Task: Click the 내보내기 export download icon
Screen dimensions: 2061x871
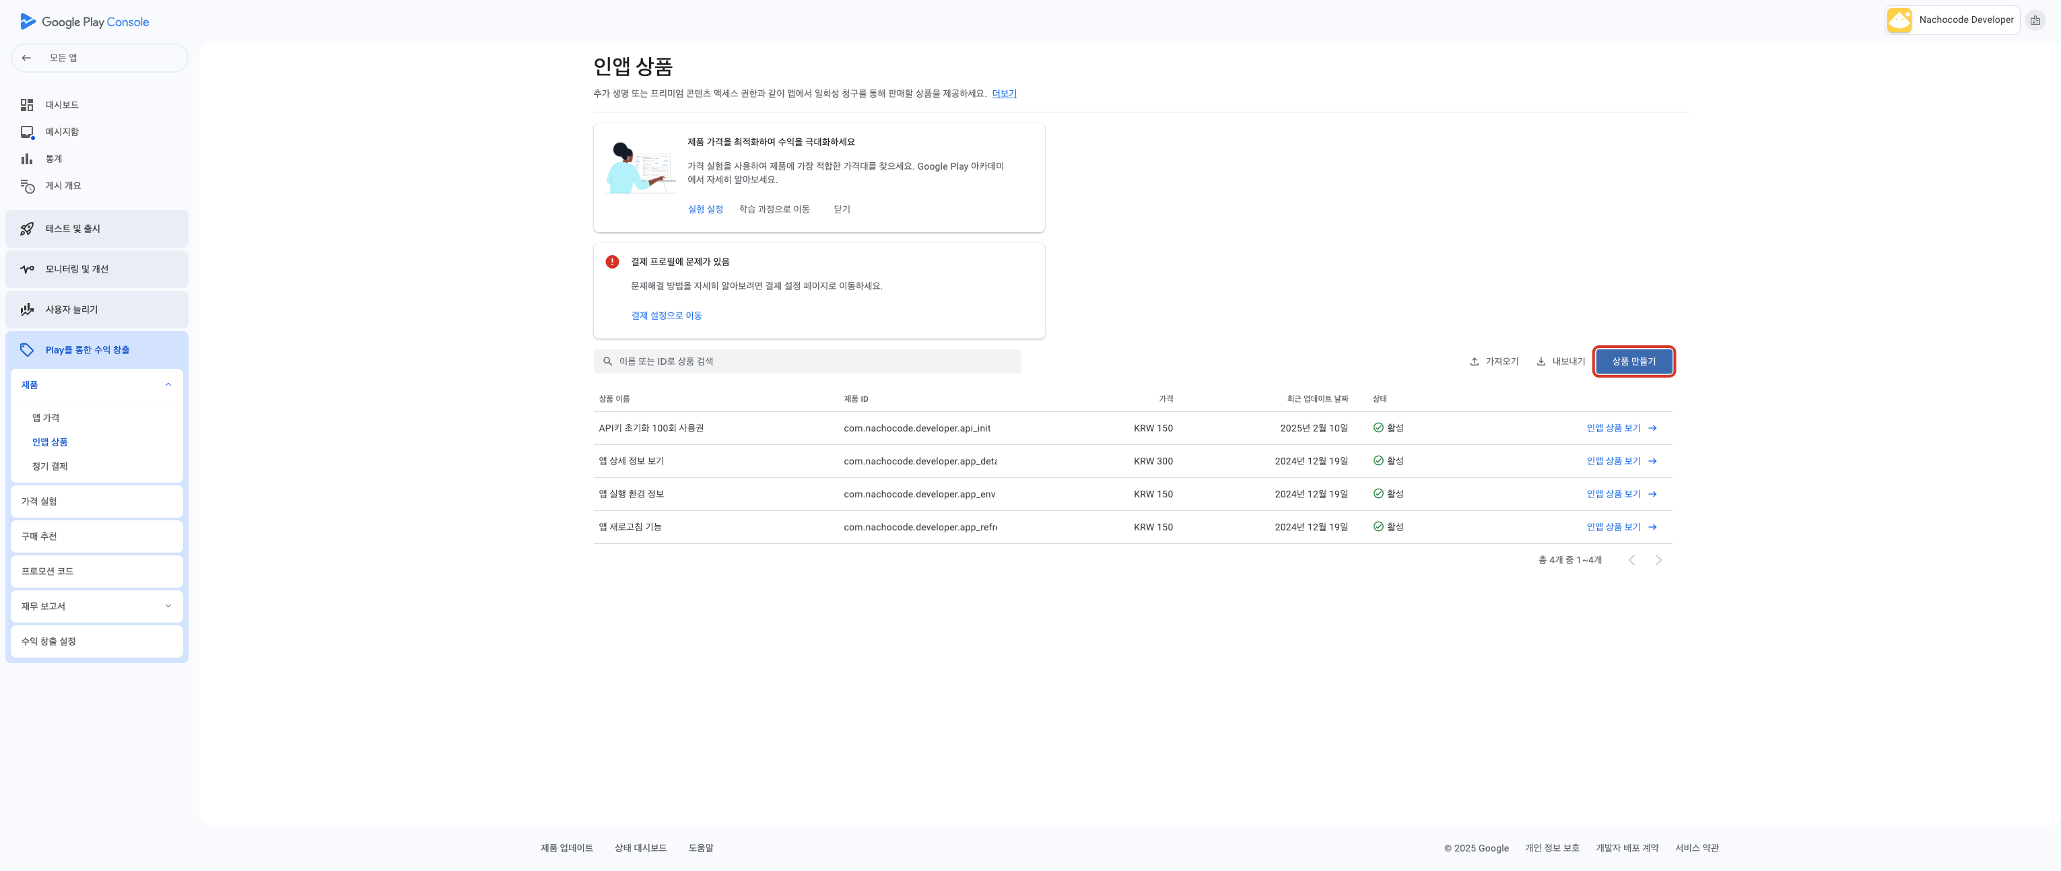Action: tap(1541, 361)
